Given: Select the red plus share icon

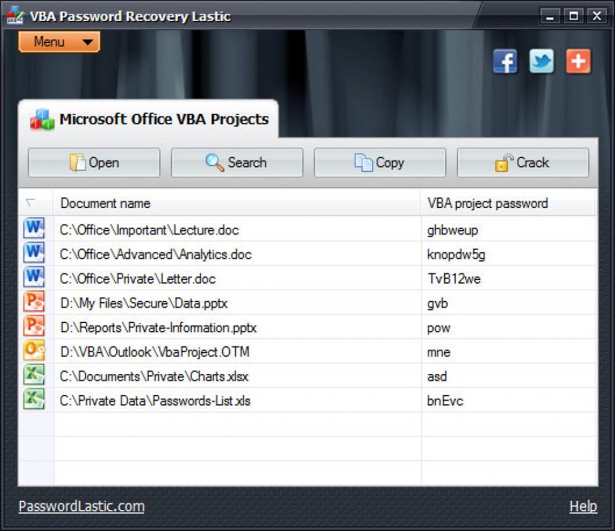Looking at the screenshot, I should click(x=578, y=62).
